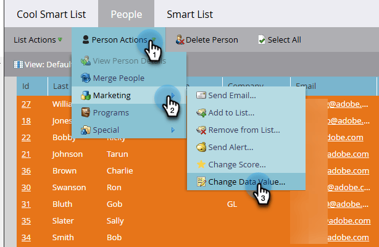Viewport: 379px width, 247px height.
Task: Switch to the Smart List tab
Action: pyautogui.click(x=190, y=14)
